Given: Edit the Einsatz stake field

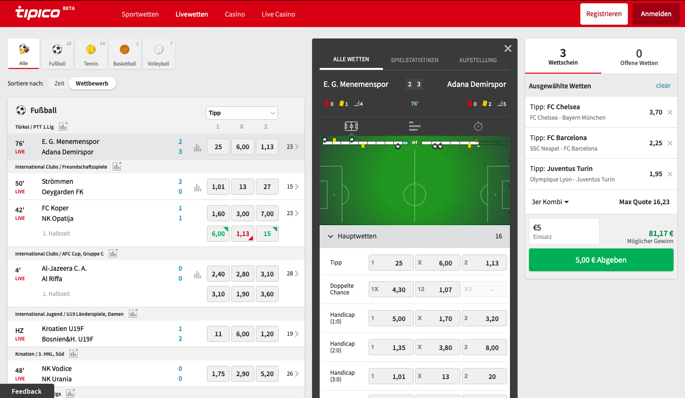Looking at the screenshot, I should coord(564,231).
